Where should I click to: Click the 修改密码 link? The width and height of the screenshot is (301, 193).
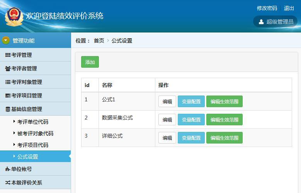pos(267,8)
